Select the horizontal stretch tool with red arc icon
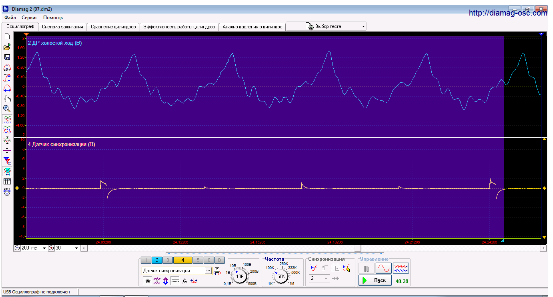 7,88
